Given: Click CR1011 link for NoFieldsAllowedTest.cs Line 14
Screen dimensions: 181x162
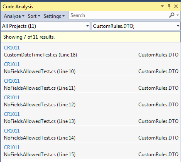Looking at the screenshot, I should pos(12,131).
